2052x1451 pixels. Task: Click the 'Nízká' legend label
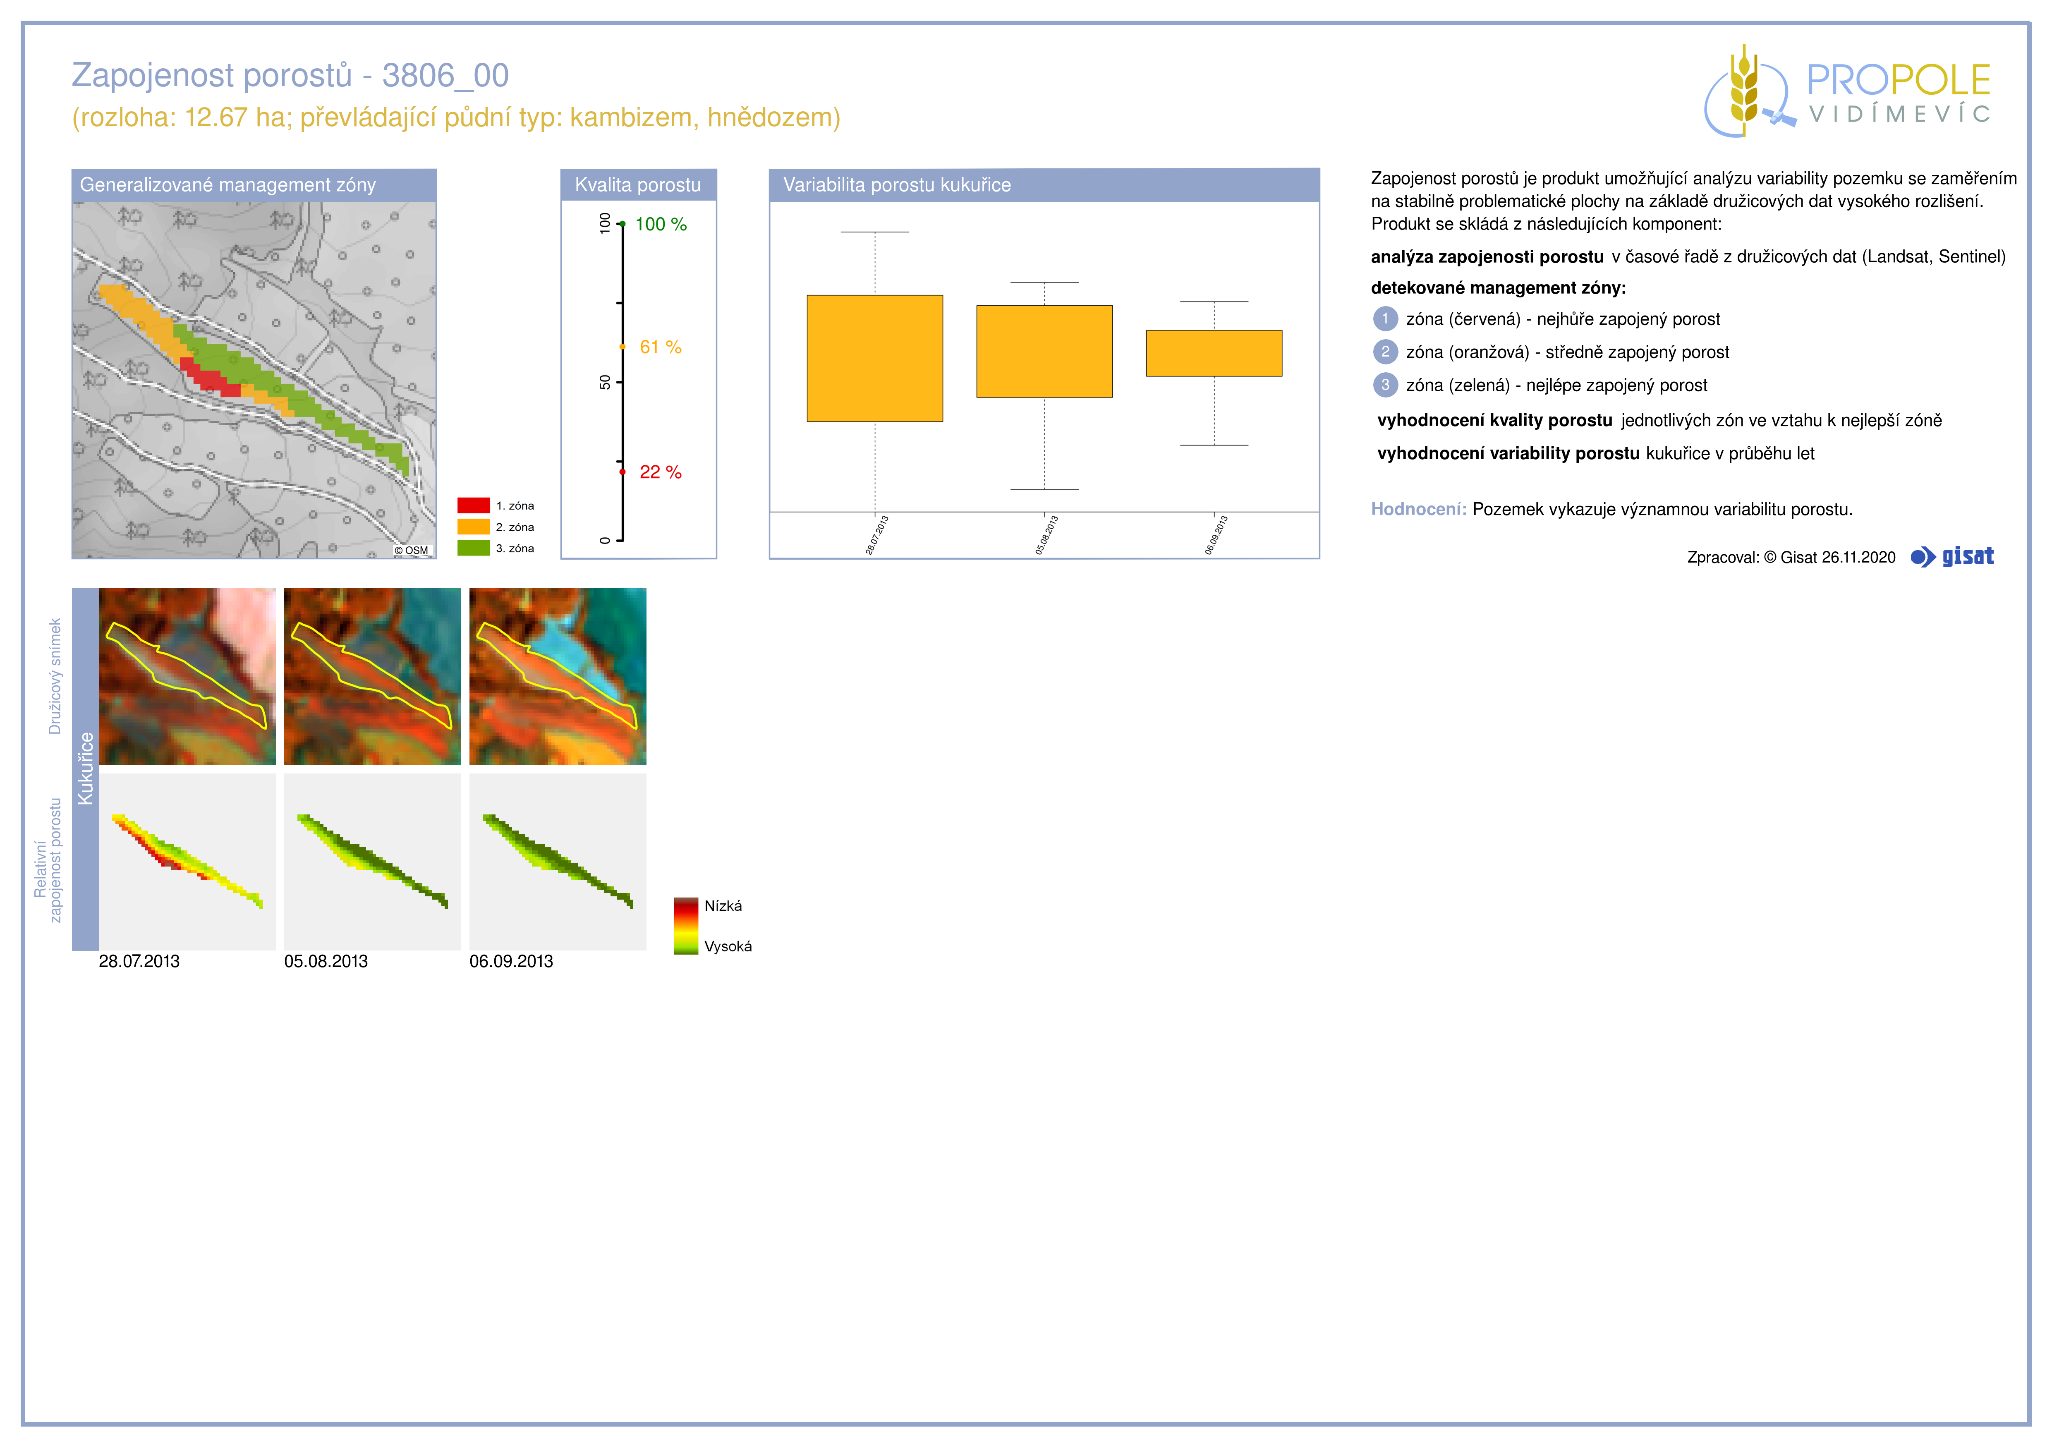point(723,906)
